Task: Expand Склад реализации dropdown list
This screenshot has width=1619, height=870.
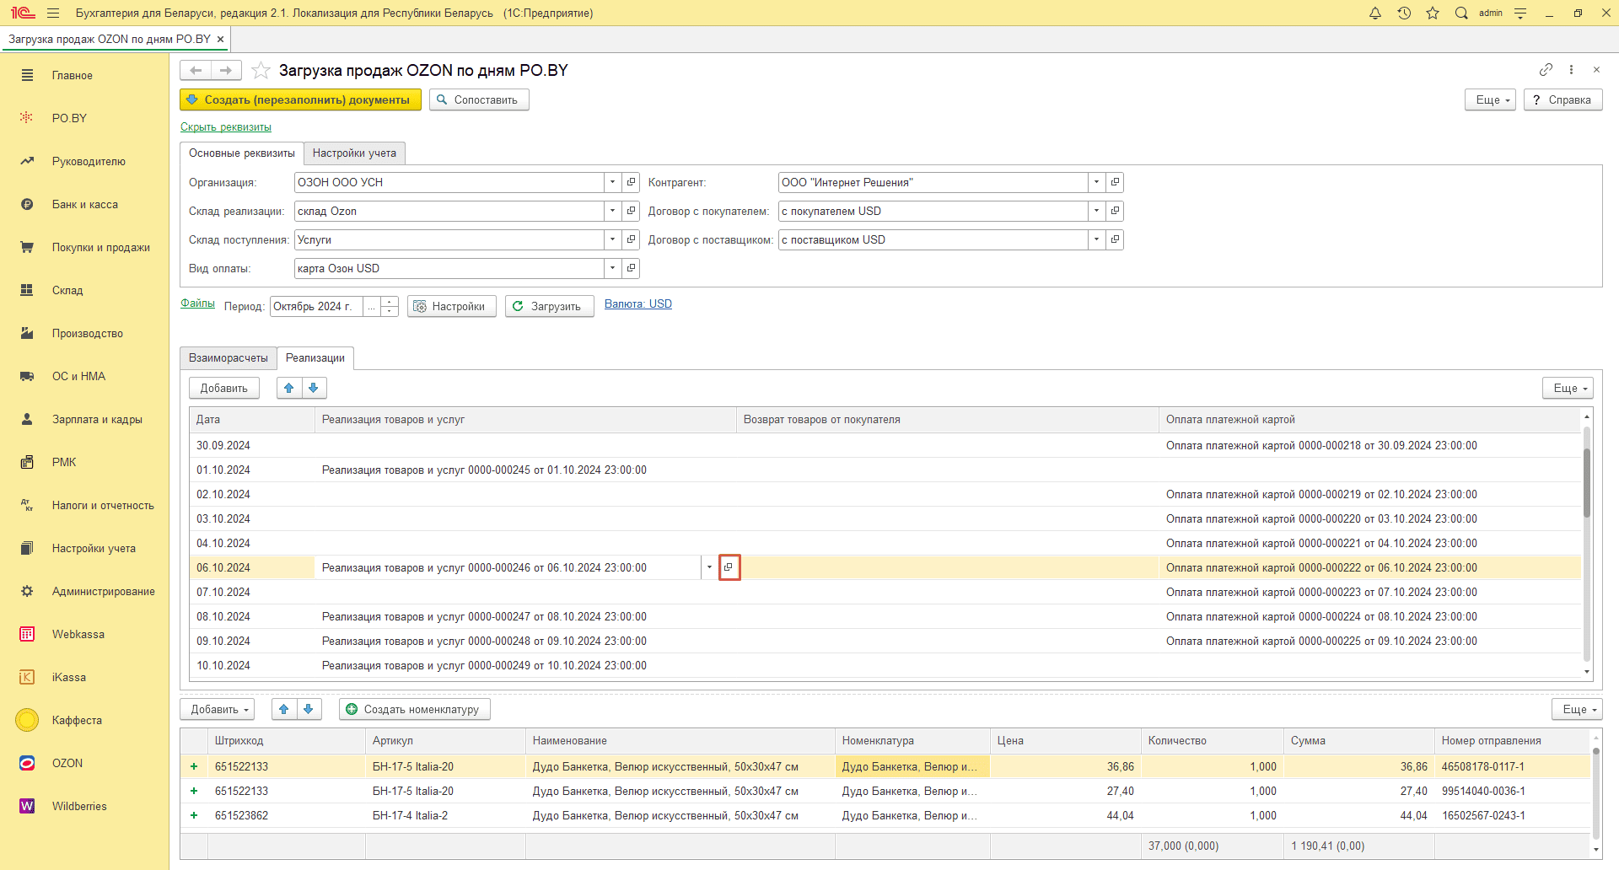Action: (x=613, y=211)
